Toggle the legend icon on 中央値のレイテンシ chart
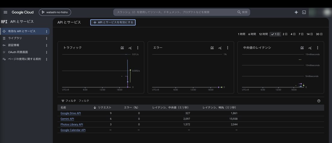 [302, 48]
